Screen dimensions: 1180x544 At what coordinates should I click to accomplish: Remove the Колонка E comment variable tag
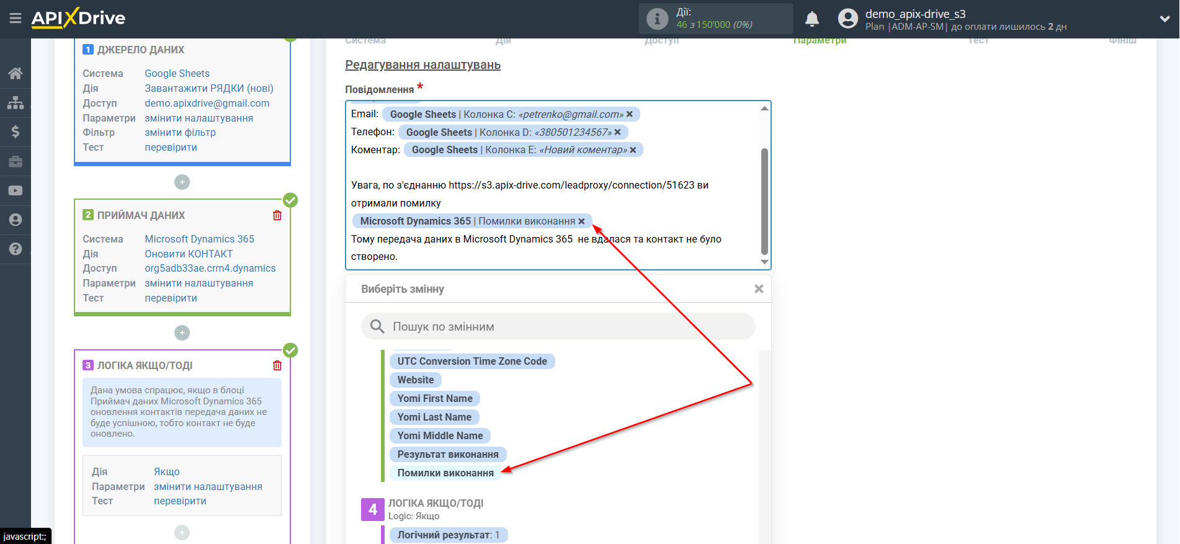click(633, 150)
